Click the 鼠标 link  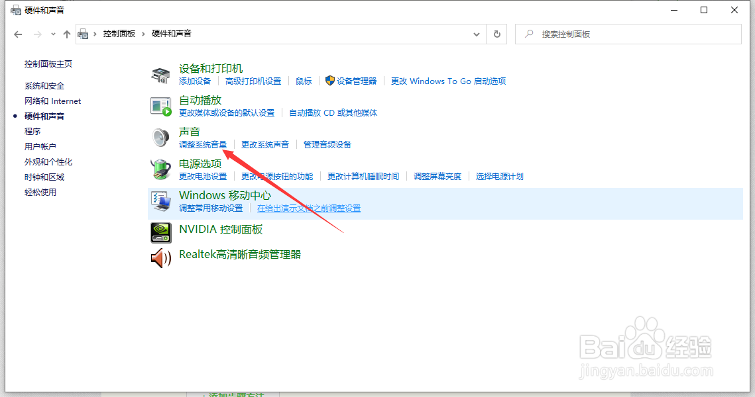[304, 81]
